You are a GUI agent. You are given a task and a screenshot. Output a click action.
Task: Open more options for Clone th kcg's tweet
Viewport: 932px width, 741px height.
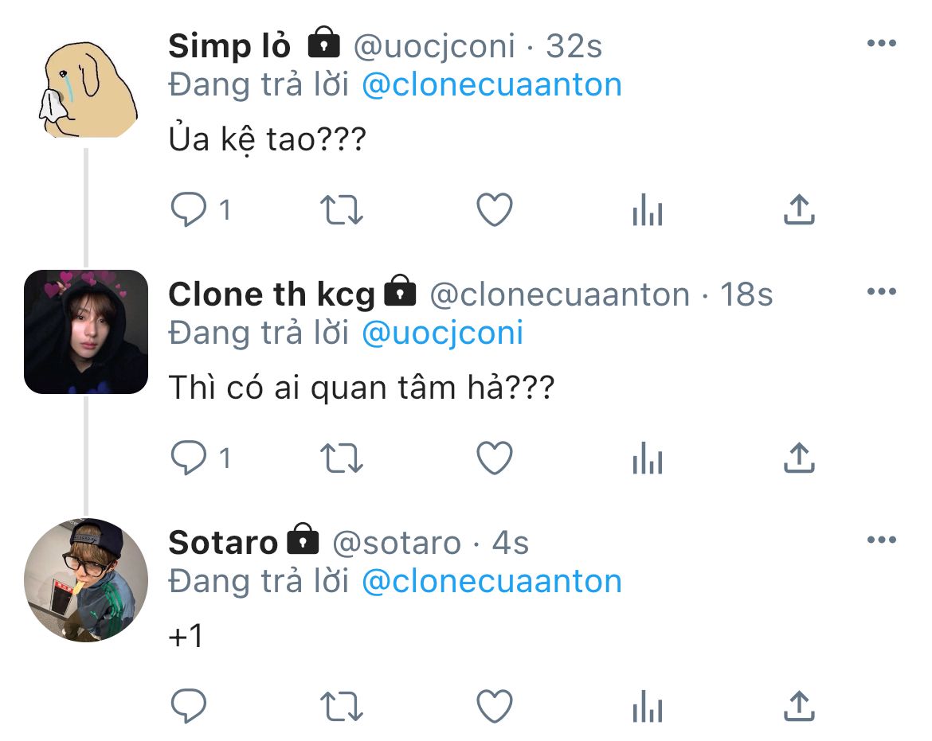881,292
